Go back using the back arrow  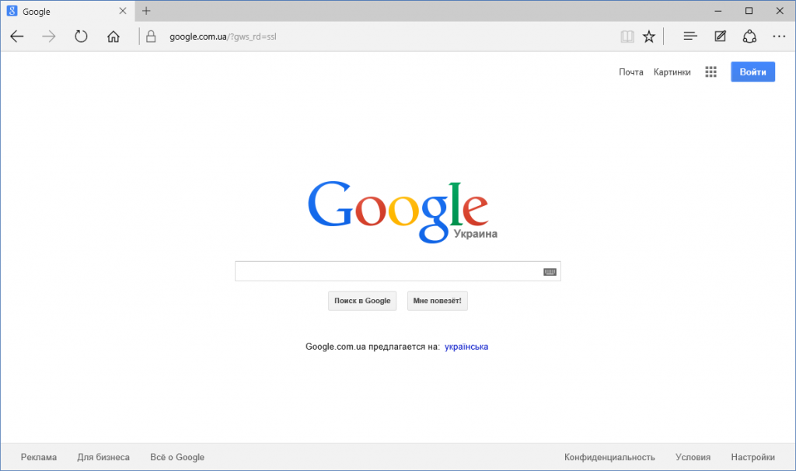[17, 37]
